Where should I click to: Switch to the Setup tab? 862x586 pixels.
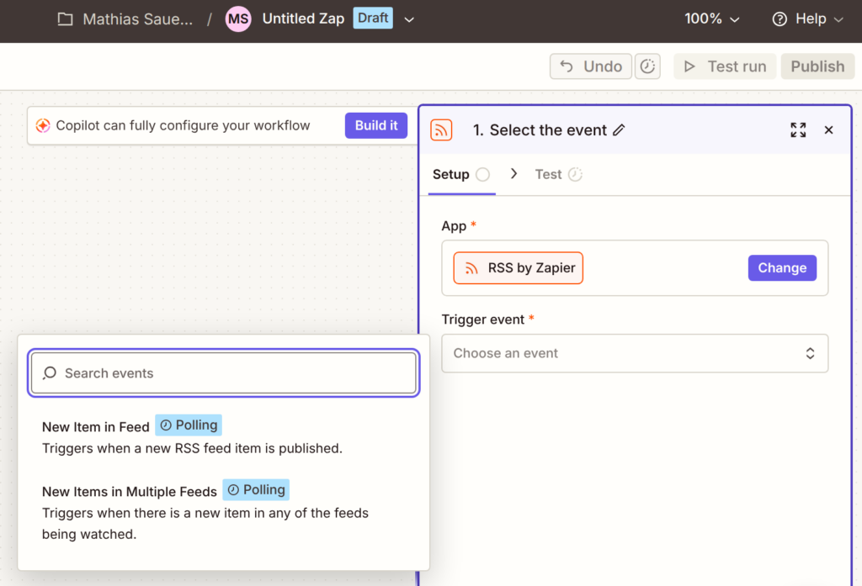[x=461, y=175]
